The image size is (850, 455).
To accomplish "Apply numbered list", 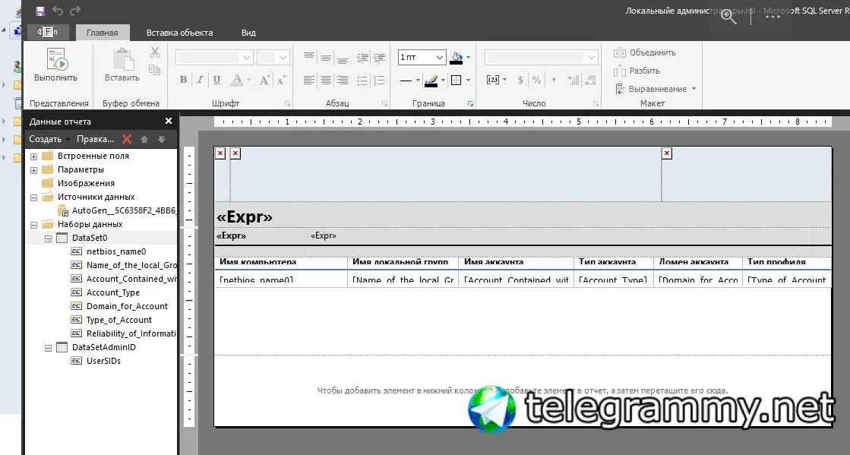I will 380,81.
